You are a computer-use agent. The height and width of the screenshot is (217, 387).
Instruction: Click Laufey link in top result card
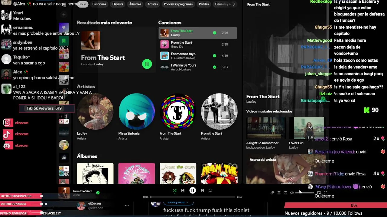(99, 64)
